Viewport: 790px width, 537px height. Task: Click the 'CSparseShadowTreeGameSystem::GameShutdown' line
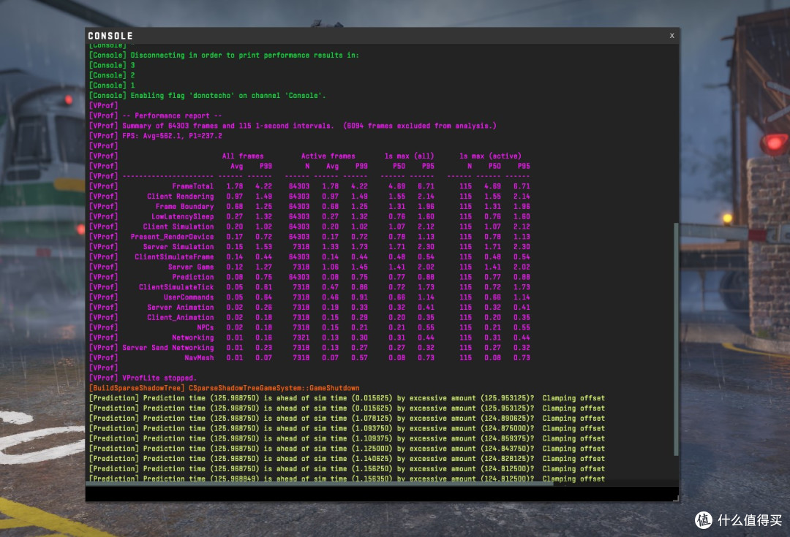click(274, 388)
